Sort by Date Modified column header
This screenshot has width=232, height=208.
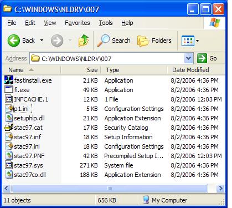click(196, 70)
